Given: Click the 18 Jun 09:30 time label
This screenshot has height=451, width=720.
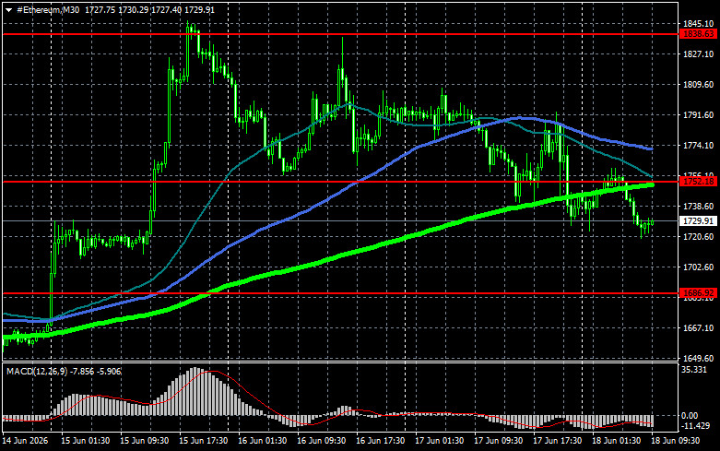Looking at the screenshot, I should tap(676, 441).
